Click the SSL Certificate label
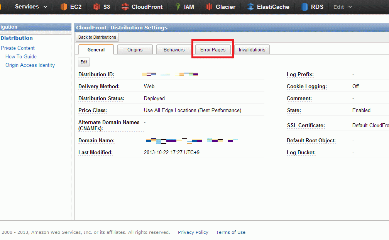 click(x=306, y=125)
